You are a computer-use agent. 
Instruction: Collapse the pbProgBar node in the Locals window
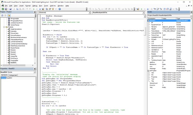pos(149,71)
